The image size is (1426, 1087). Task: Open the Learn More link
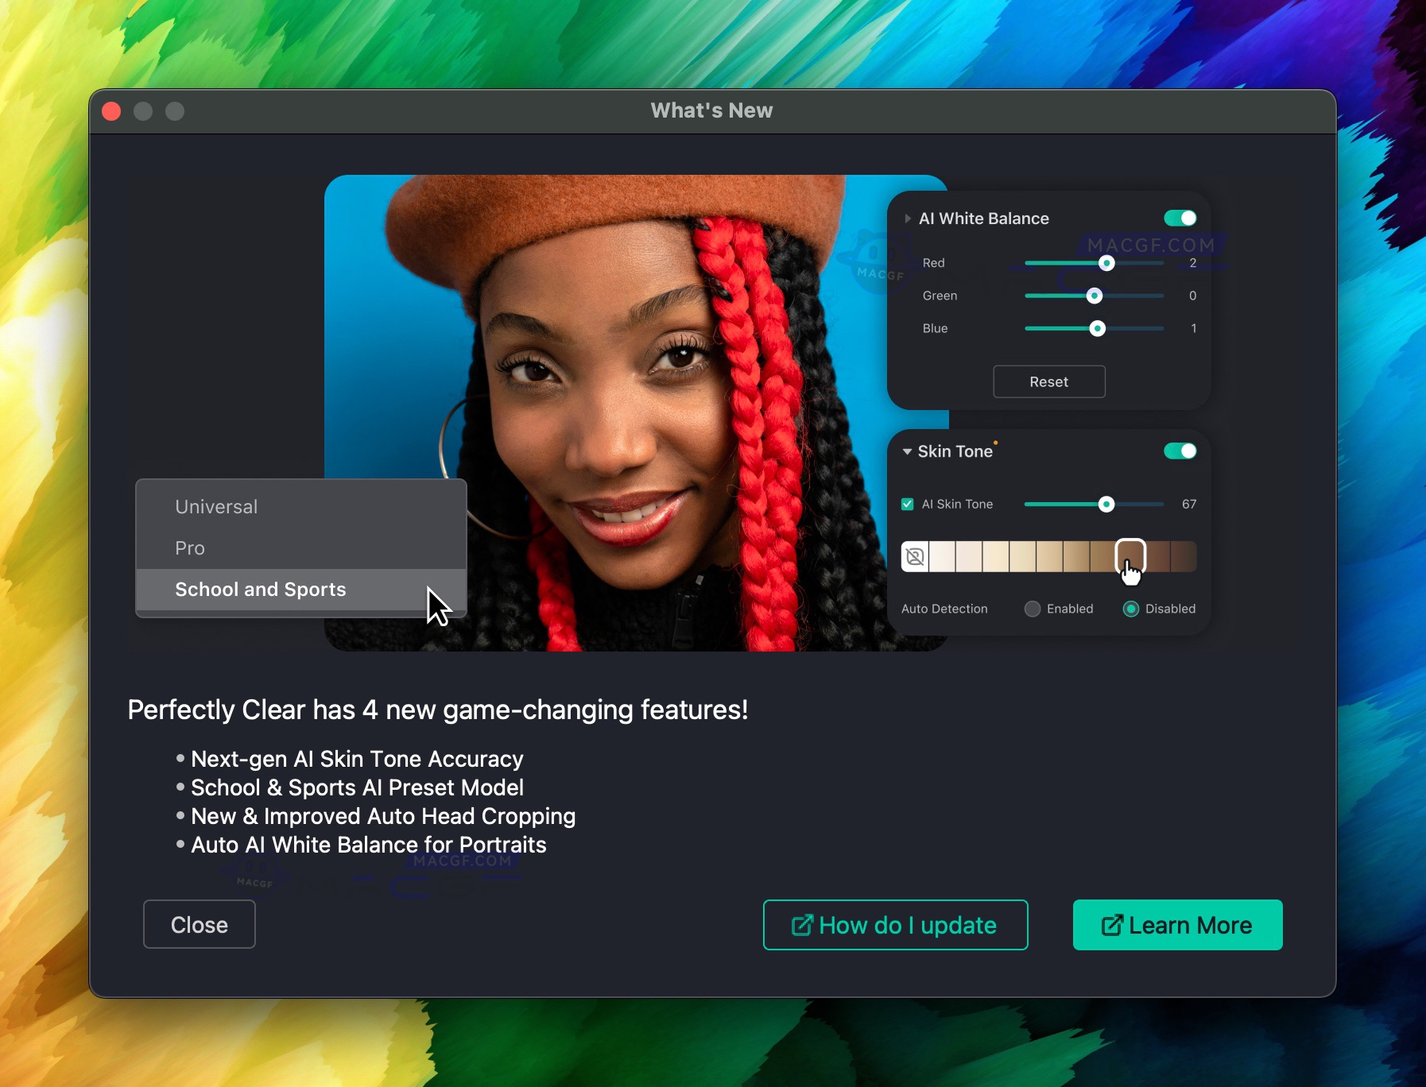point(1177,925)
